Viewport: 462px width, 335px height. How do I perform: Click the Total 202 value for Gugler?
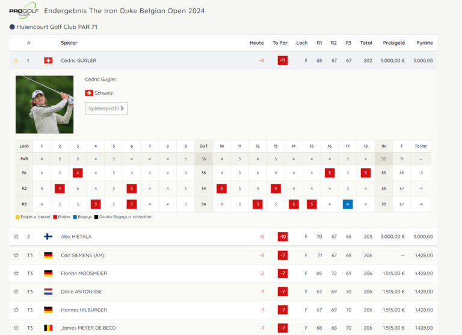[368, 60]
